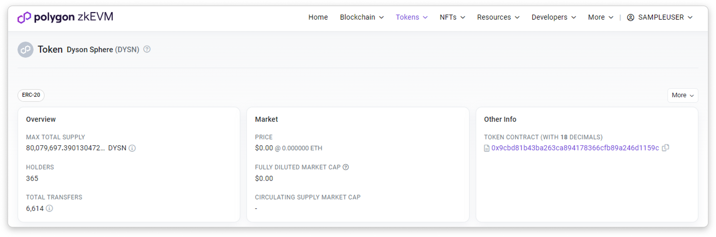Click the contract file icon before the address

(487, 148)
